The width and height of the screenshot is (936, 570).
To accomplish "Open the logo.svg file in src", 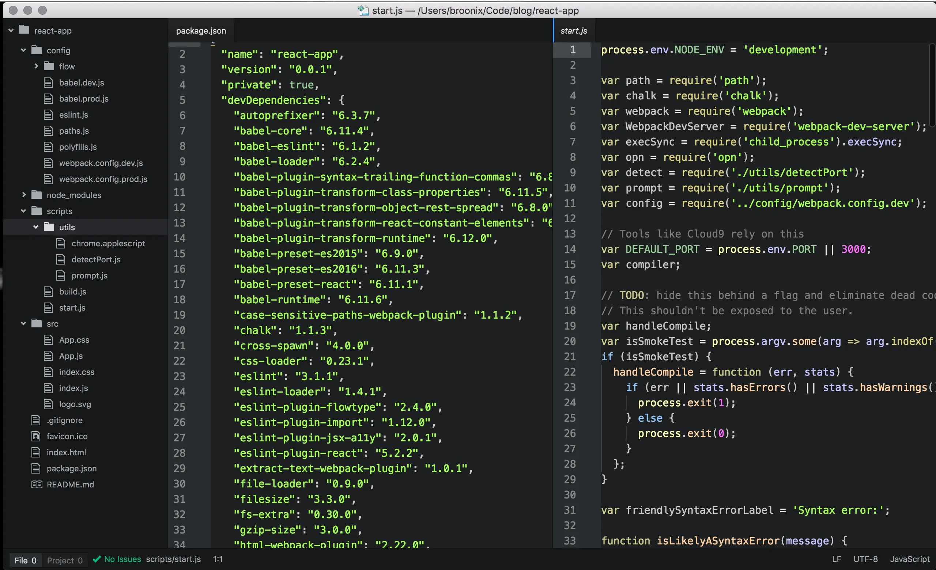I will [x=76, y=404].
